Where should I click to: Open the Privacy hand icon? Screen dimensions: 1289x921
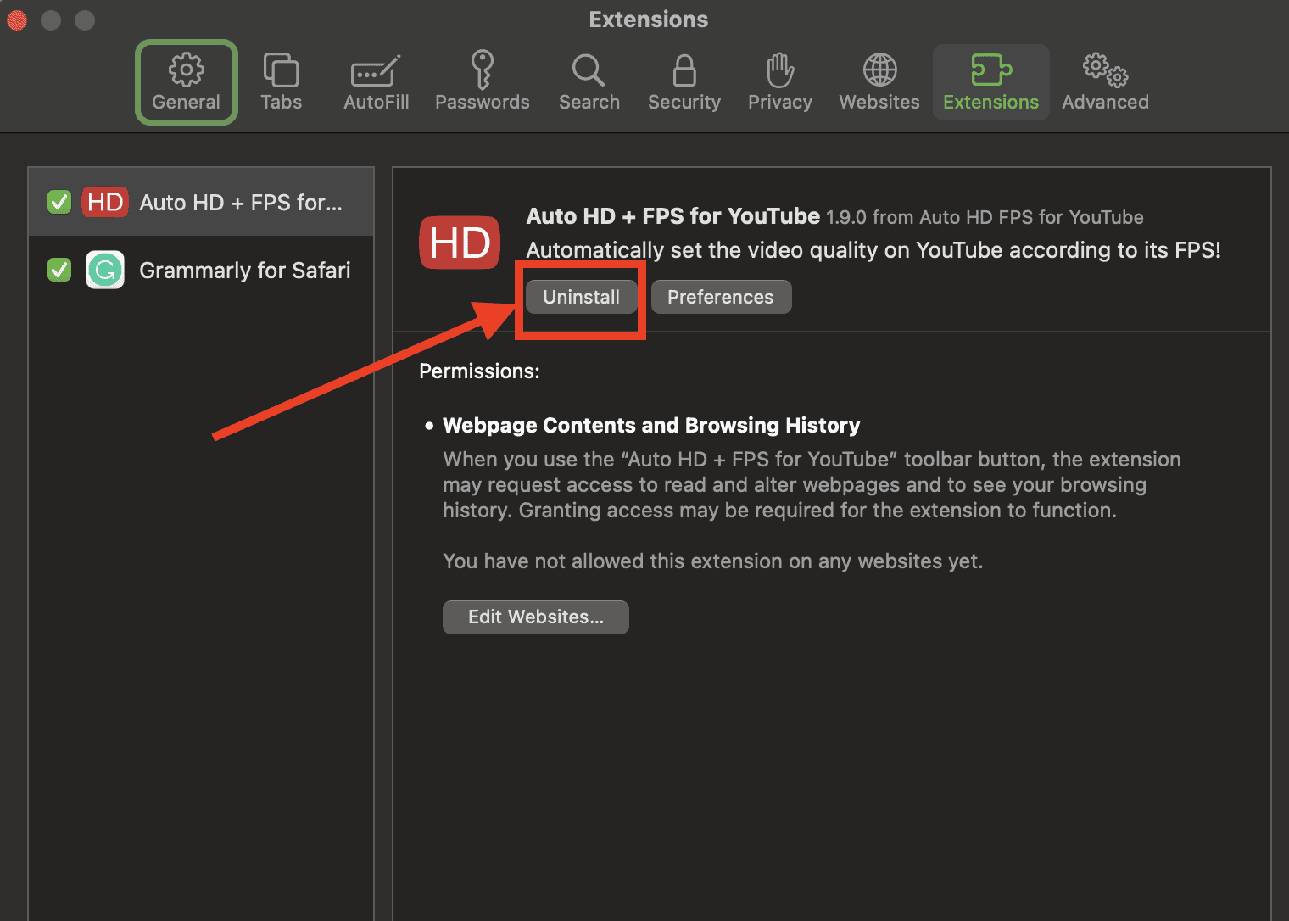(x=779, y=70)
